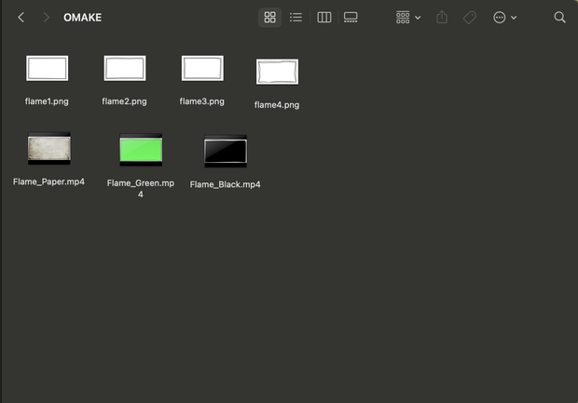The width and height of the screenshot is (578, 403).
Task: Switch to column view
Action: click(324, 18)
